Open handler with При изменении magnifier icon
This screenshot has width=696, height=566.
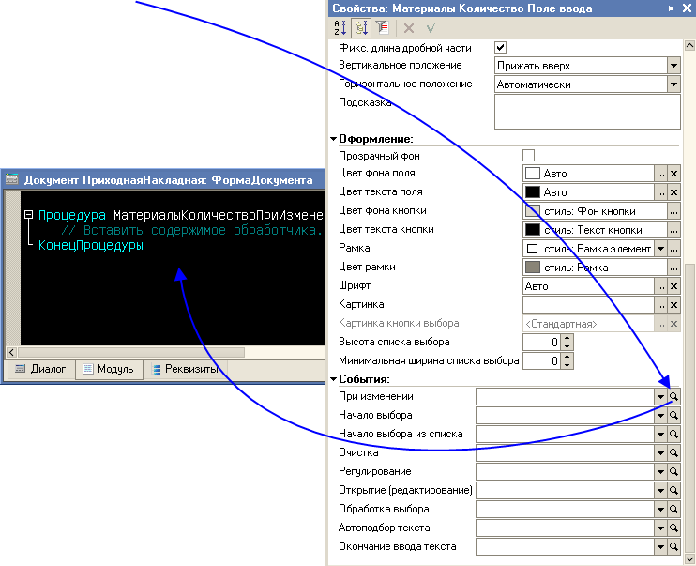[x=673, y=396]
